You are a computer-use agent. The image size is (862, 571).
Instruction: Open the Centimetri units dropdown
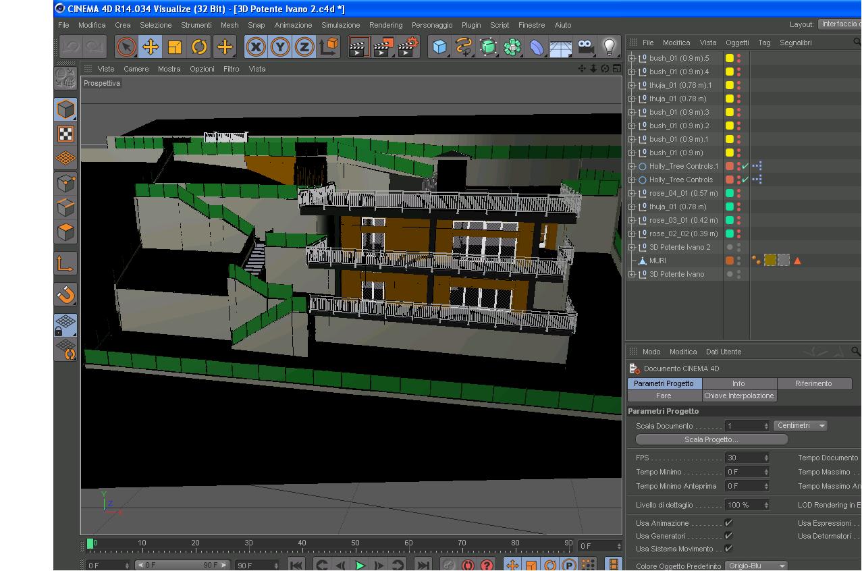coord(800,426)
